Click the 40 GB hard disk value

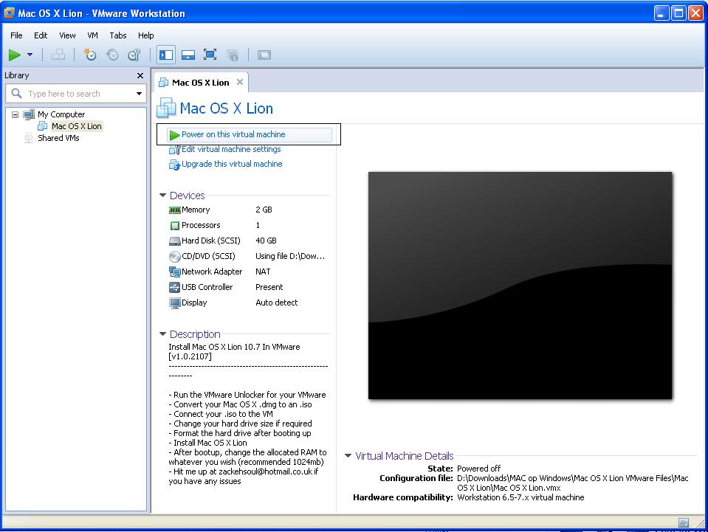pyautogui.click(x=266, y=241)
